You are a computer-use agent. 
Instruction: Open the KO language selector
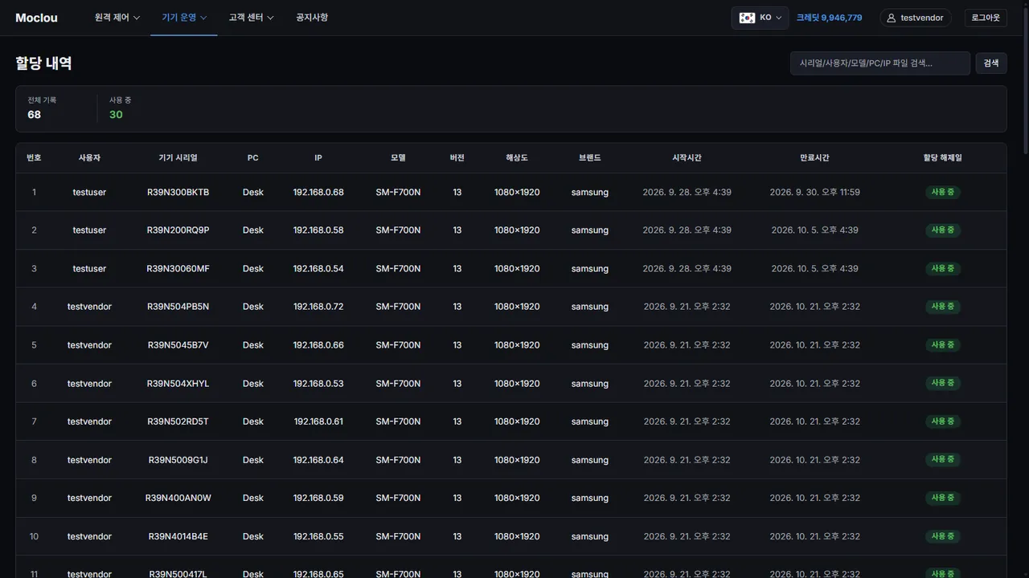click(760, 18)
